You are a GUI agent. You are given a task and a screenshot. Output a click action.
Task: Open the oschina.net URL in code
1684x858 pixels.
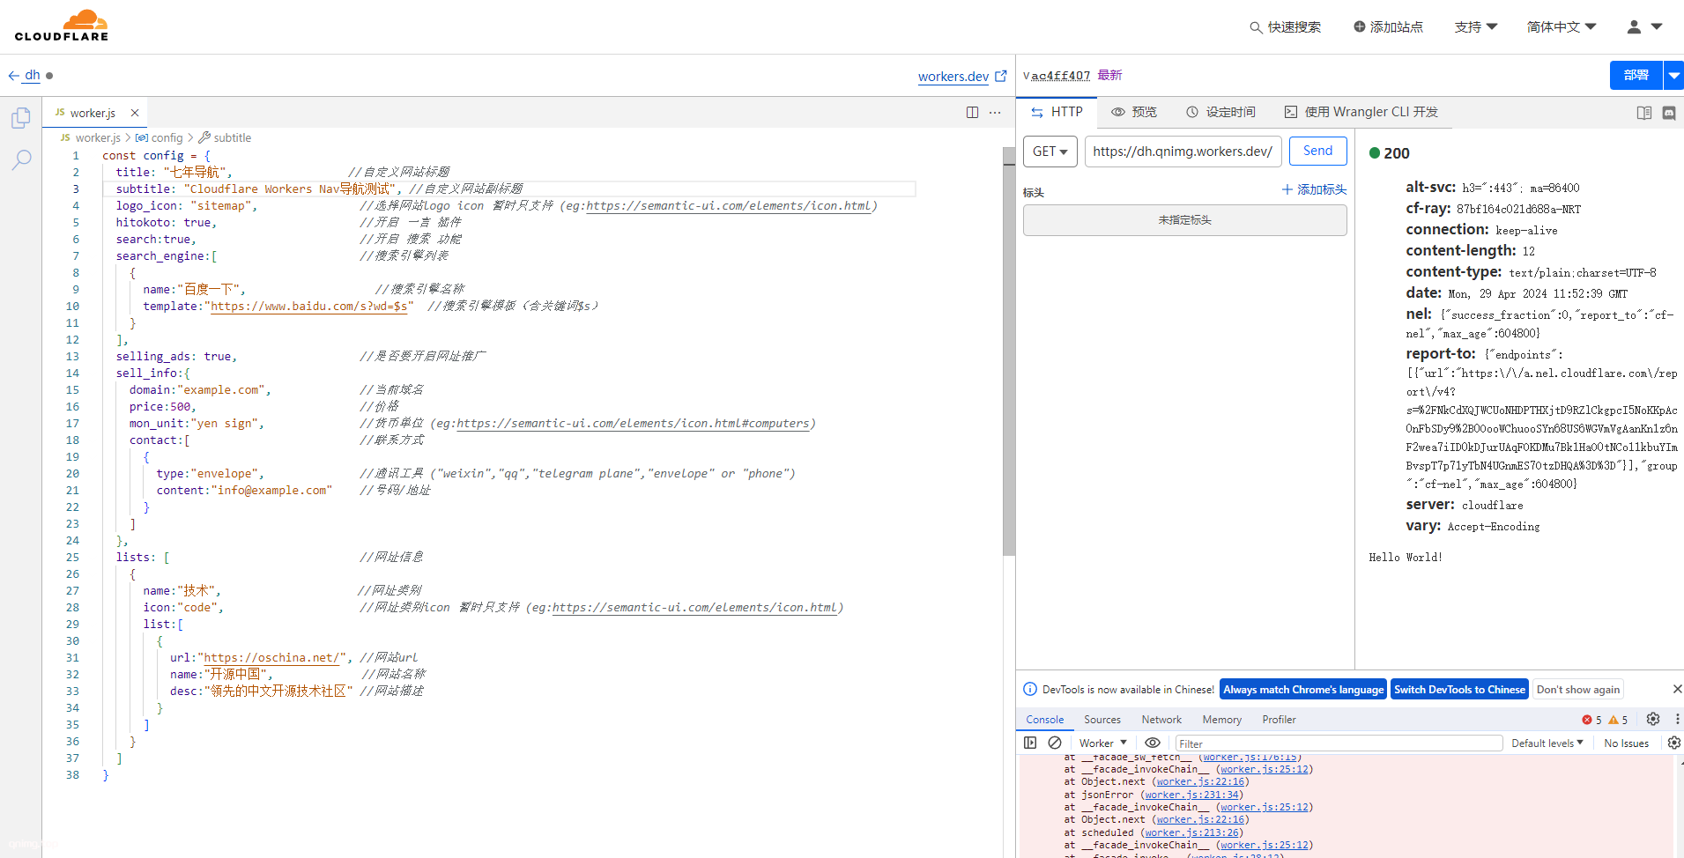coord(271,657)
